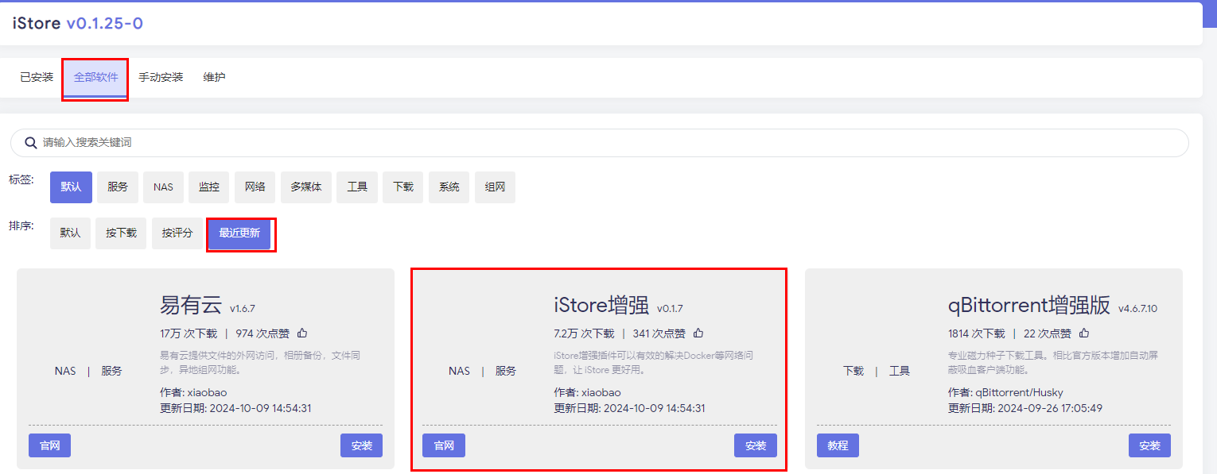
Task: Click 22 次点赞 text
Action: pos(1048,333)
